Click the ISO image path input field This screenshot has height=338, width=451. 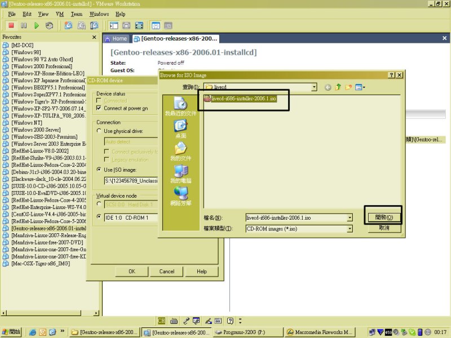coord(131,180)
